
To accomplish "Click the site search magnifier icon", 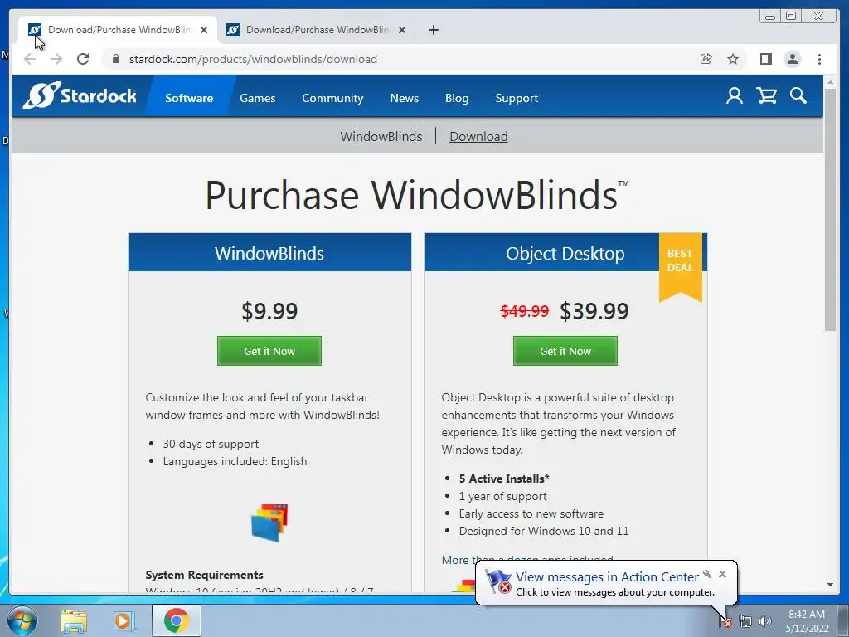I will click(x=798, y=96).
